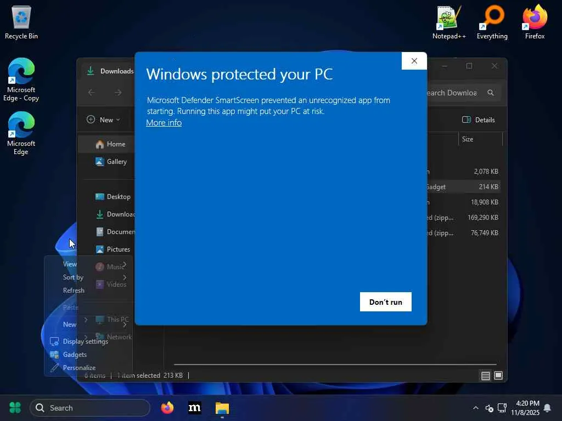The width and height of the screenshot is (562, 421).
Task: Open Personalize from context menu
Action: click(88, 368)
